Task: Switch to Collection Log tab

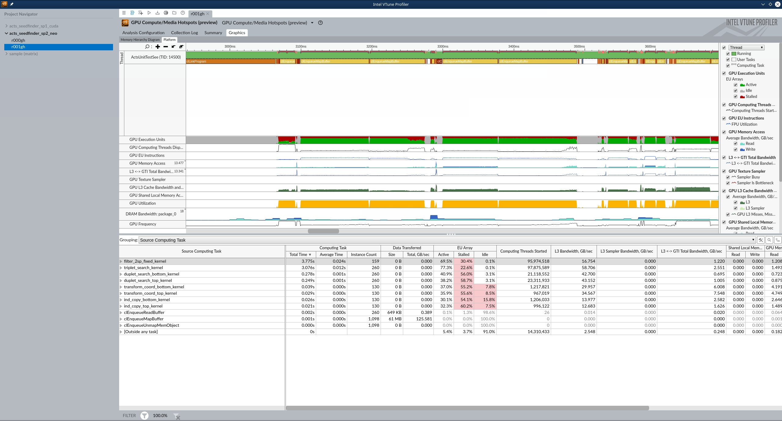Action: [185, 33]
